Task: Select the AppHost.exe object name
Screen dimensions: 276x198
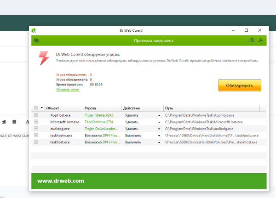Action: (60, 115)
